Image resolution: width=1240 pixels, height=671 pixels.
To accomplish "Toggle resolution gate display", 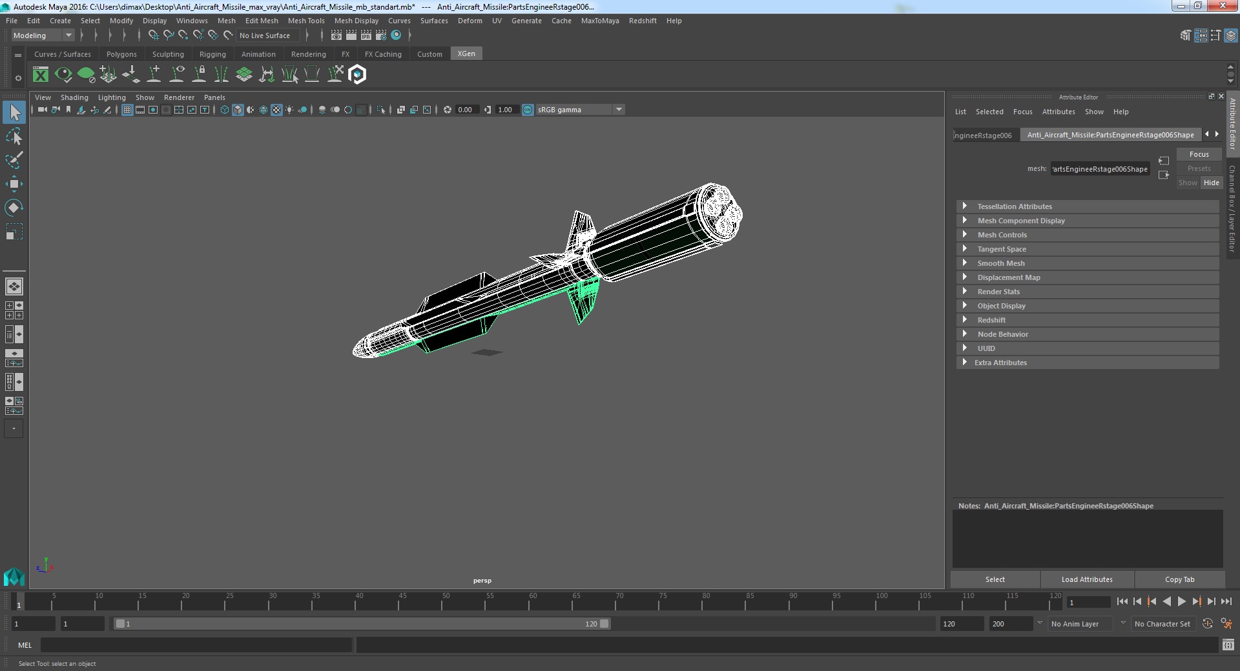I will [x=153, y=110].
